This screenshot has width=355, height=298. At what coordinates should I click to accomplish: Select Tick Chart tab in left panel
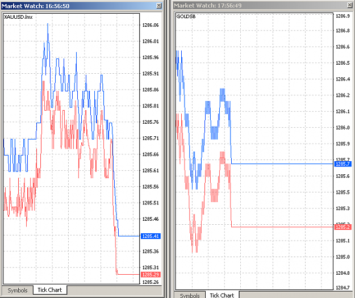pos(50,290)
